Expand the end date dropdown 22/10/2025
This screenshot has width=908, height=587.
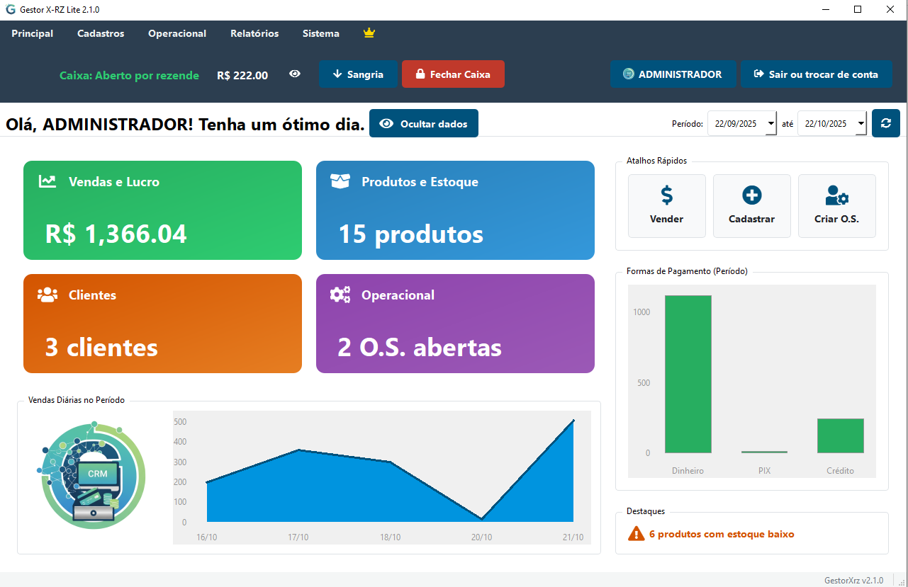(x=861, y=123)
